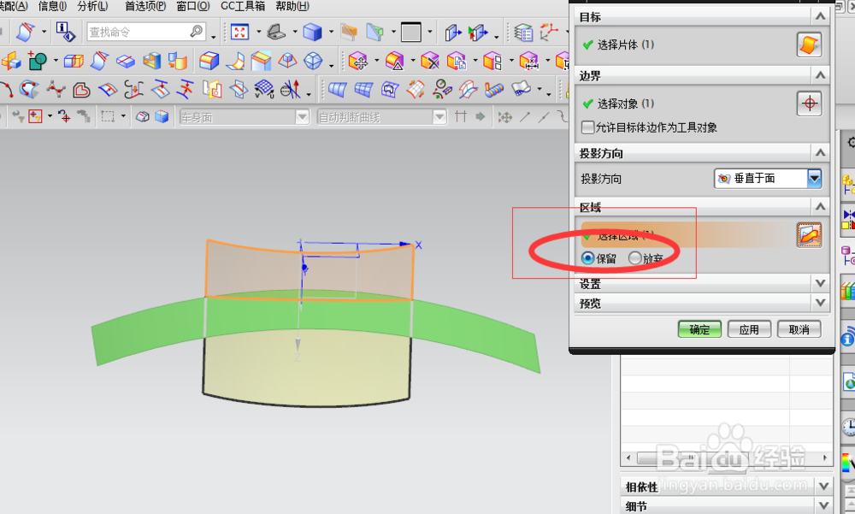Open the object information icon

coord(66,32)
